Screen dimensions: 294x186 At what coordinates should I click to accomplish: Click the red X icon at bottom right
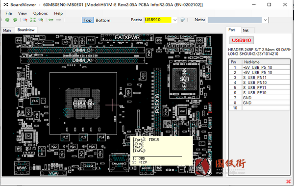pos(289,181)
